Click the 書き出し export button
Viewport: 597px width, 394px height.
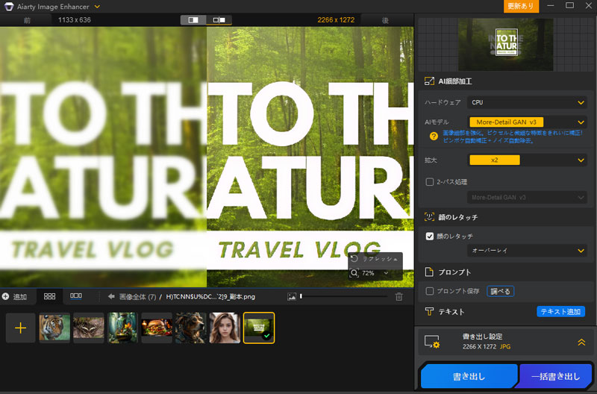[x=469, y=376]
